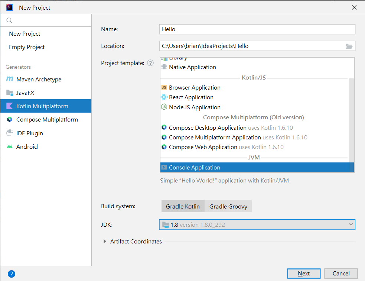Click the template list vertical scrollbar
365x281 pixels.
[352, 126]
